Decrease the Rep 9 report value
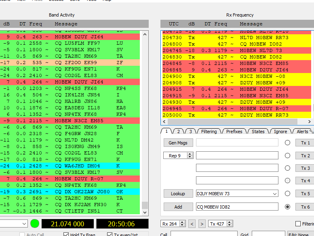Viewport: 314px width, 236px height. coord(190,157)
